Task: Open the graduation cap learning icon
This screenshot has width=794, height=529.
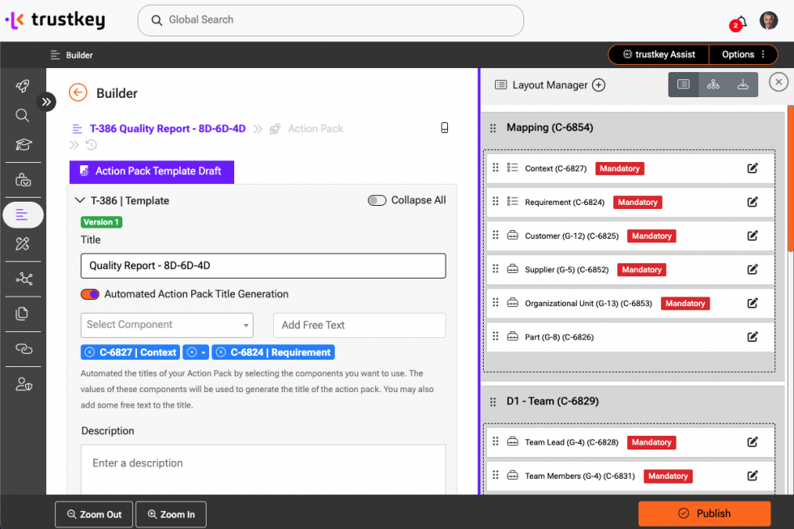Action: click(23, 145)
